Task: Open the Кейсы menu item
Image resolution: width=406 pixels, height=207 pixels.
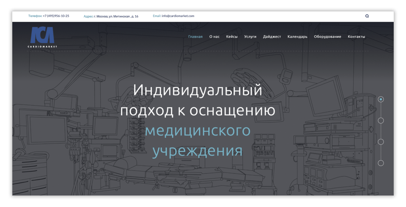Action: pyautogui.click(x=232, y=37)
